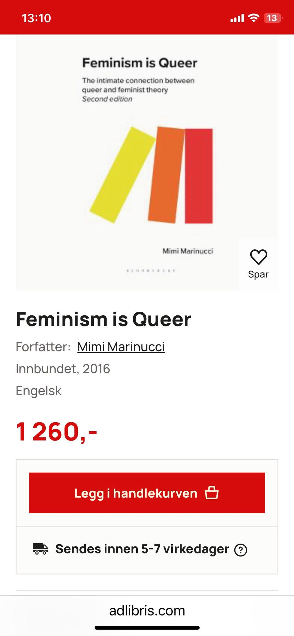Tap the shopping basket icon

pyautogui.click(x=212, y=493)
